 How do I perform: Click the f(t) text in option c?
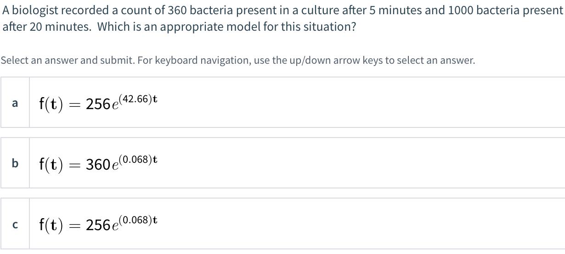click(x=51, y=225)
